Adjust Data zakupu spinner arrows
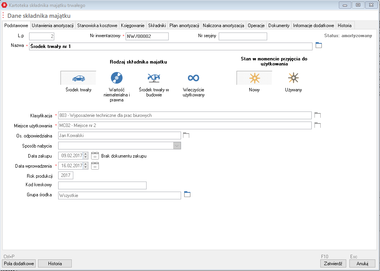Viewport: 380px width, 271px height. pyautogui.click(x=85, y=156)
